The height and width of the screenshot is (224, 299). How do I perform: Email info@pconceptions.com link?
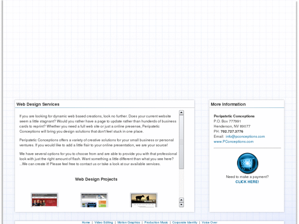pyautogui.click(x=245, y=136)
